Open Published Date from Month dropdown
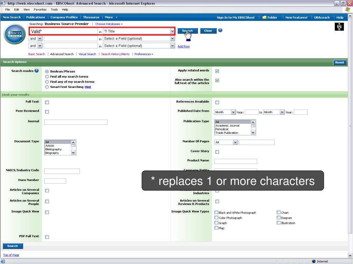Screen dimensions: 353x264 pos(233,112)
